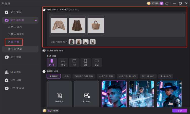Select the 1:1 aspect ratio
This screenshot has width=190, height=114.
coord(74,63)
